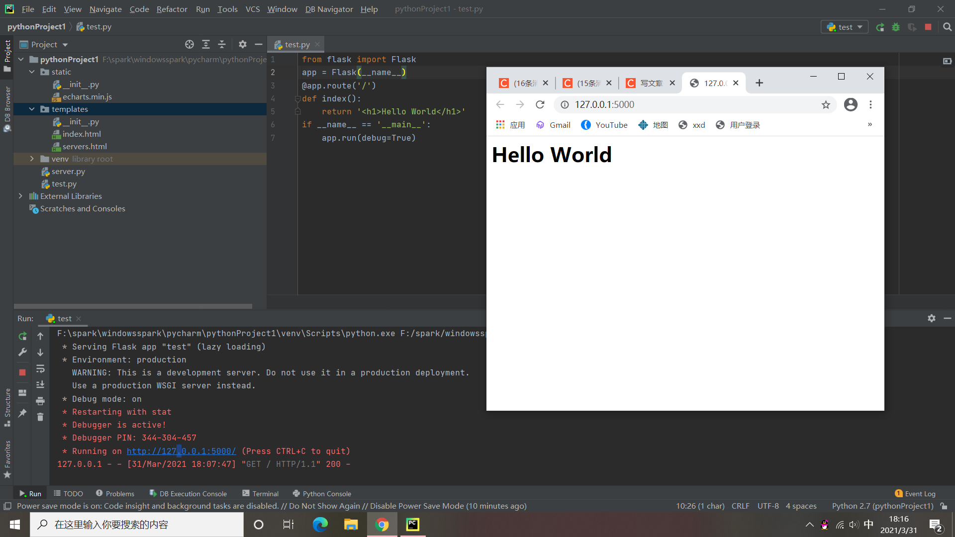
Task: Click the YouTube bookmark
Action: click(x=604, y=125)
